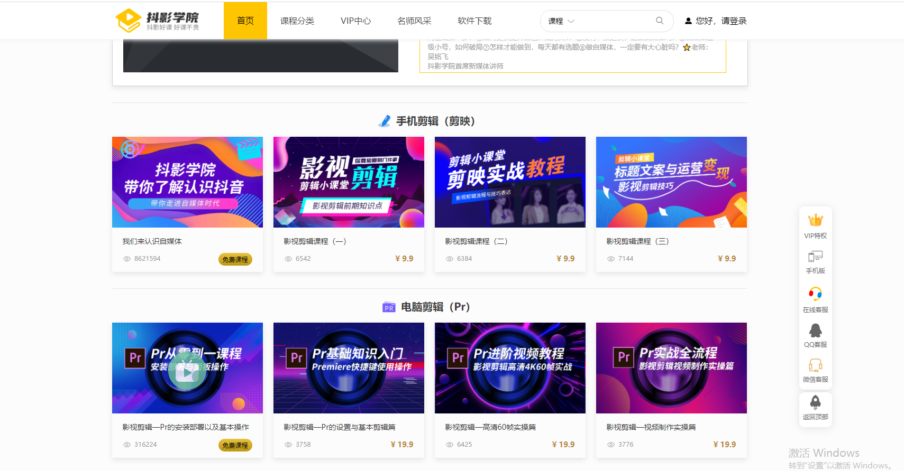This screenshot has width=904, height=471.
Task: Open 抖影学院带你了解认识抖音 thumbnail
Action: pos(187,182)
